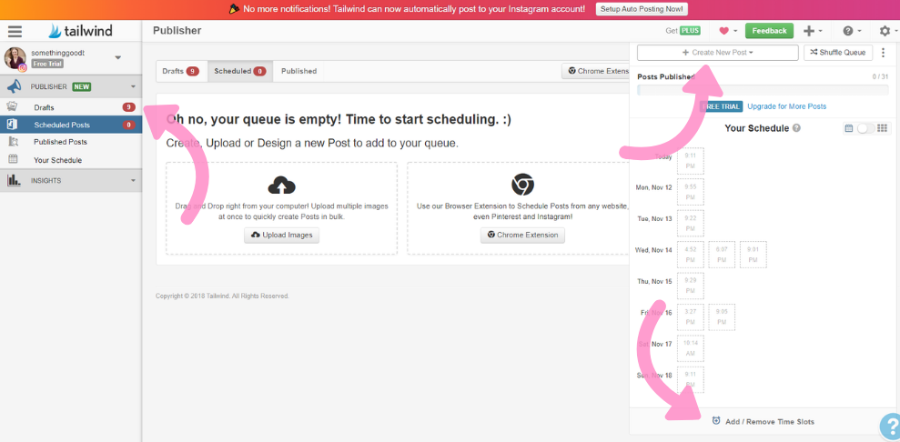The width and height of the screenshot is (900, 442).
Task: Click the large Chrome logo icon
Action: pos(522,185)
